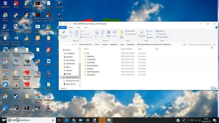The width and height of the screenshot is (219, 123).
Task: Click the Steam desktop icon
Action: pos(16,97)
